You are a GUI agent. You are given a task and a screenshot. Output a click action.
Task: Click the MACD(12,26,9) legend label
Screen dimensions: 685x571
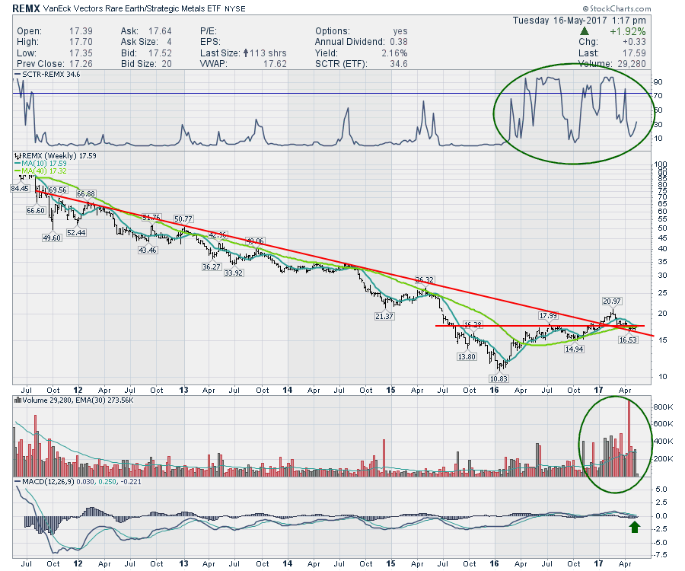48,483
